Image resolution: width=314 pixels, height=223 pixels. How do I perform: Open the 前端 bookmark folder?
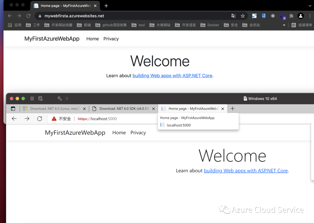tap(84, 25)
